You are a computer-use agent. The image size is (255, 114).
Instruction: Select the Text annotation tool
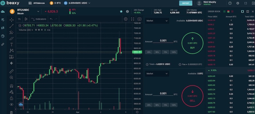tap(11, 44)
